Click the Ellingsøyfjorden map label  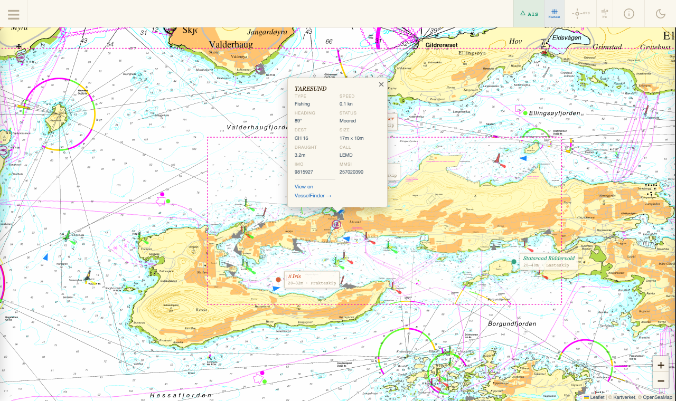pyautogui.click(x=555, y=113)
